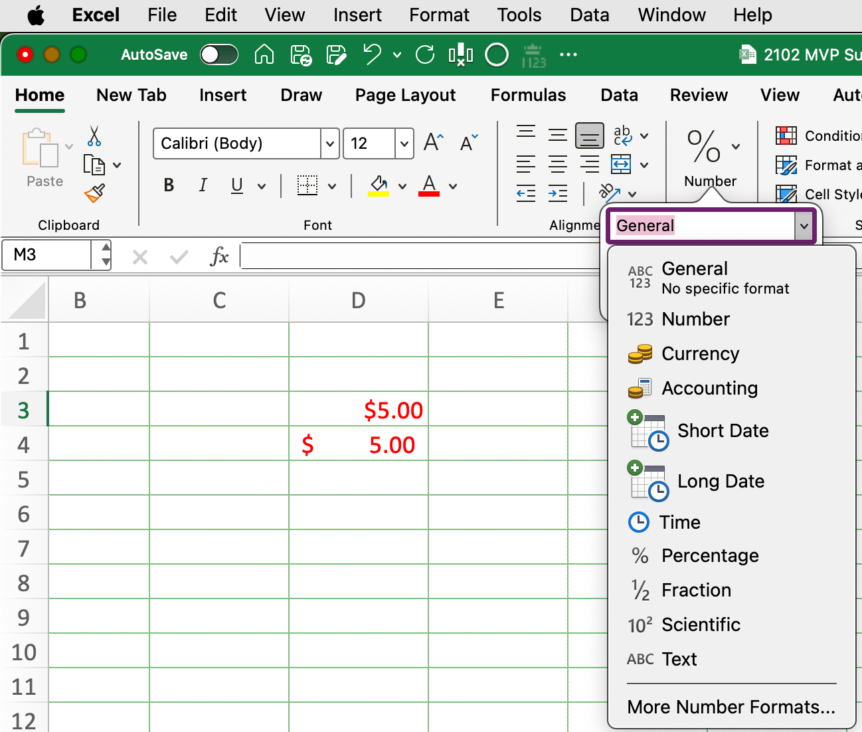Click the Orientation text angle icon
The width and height of the screenshot is (862, 732).
(x=609, y=193)
